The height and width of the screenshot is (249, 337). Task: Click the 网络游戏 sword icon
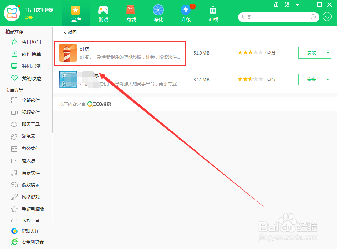14,197
